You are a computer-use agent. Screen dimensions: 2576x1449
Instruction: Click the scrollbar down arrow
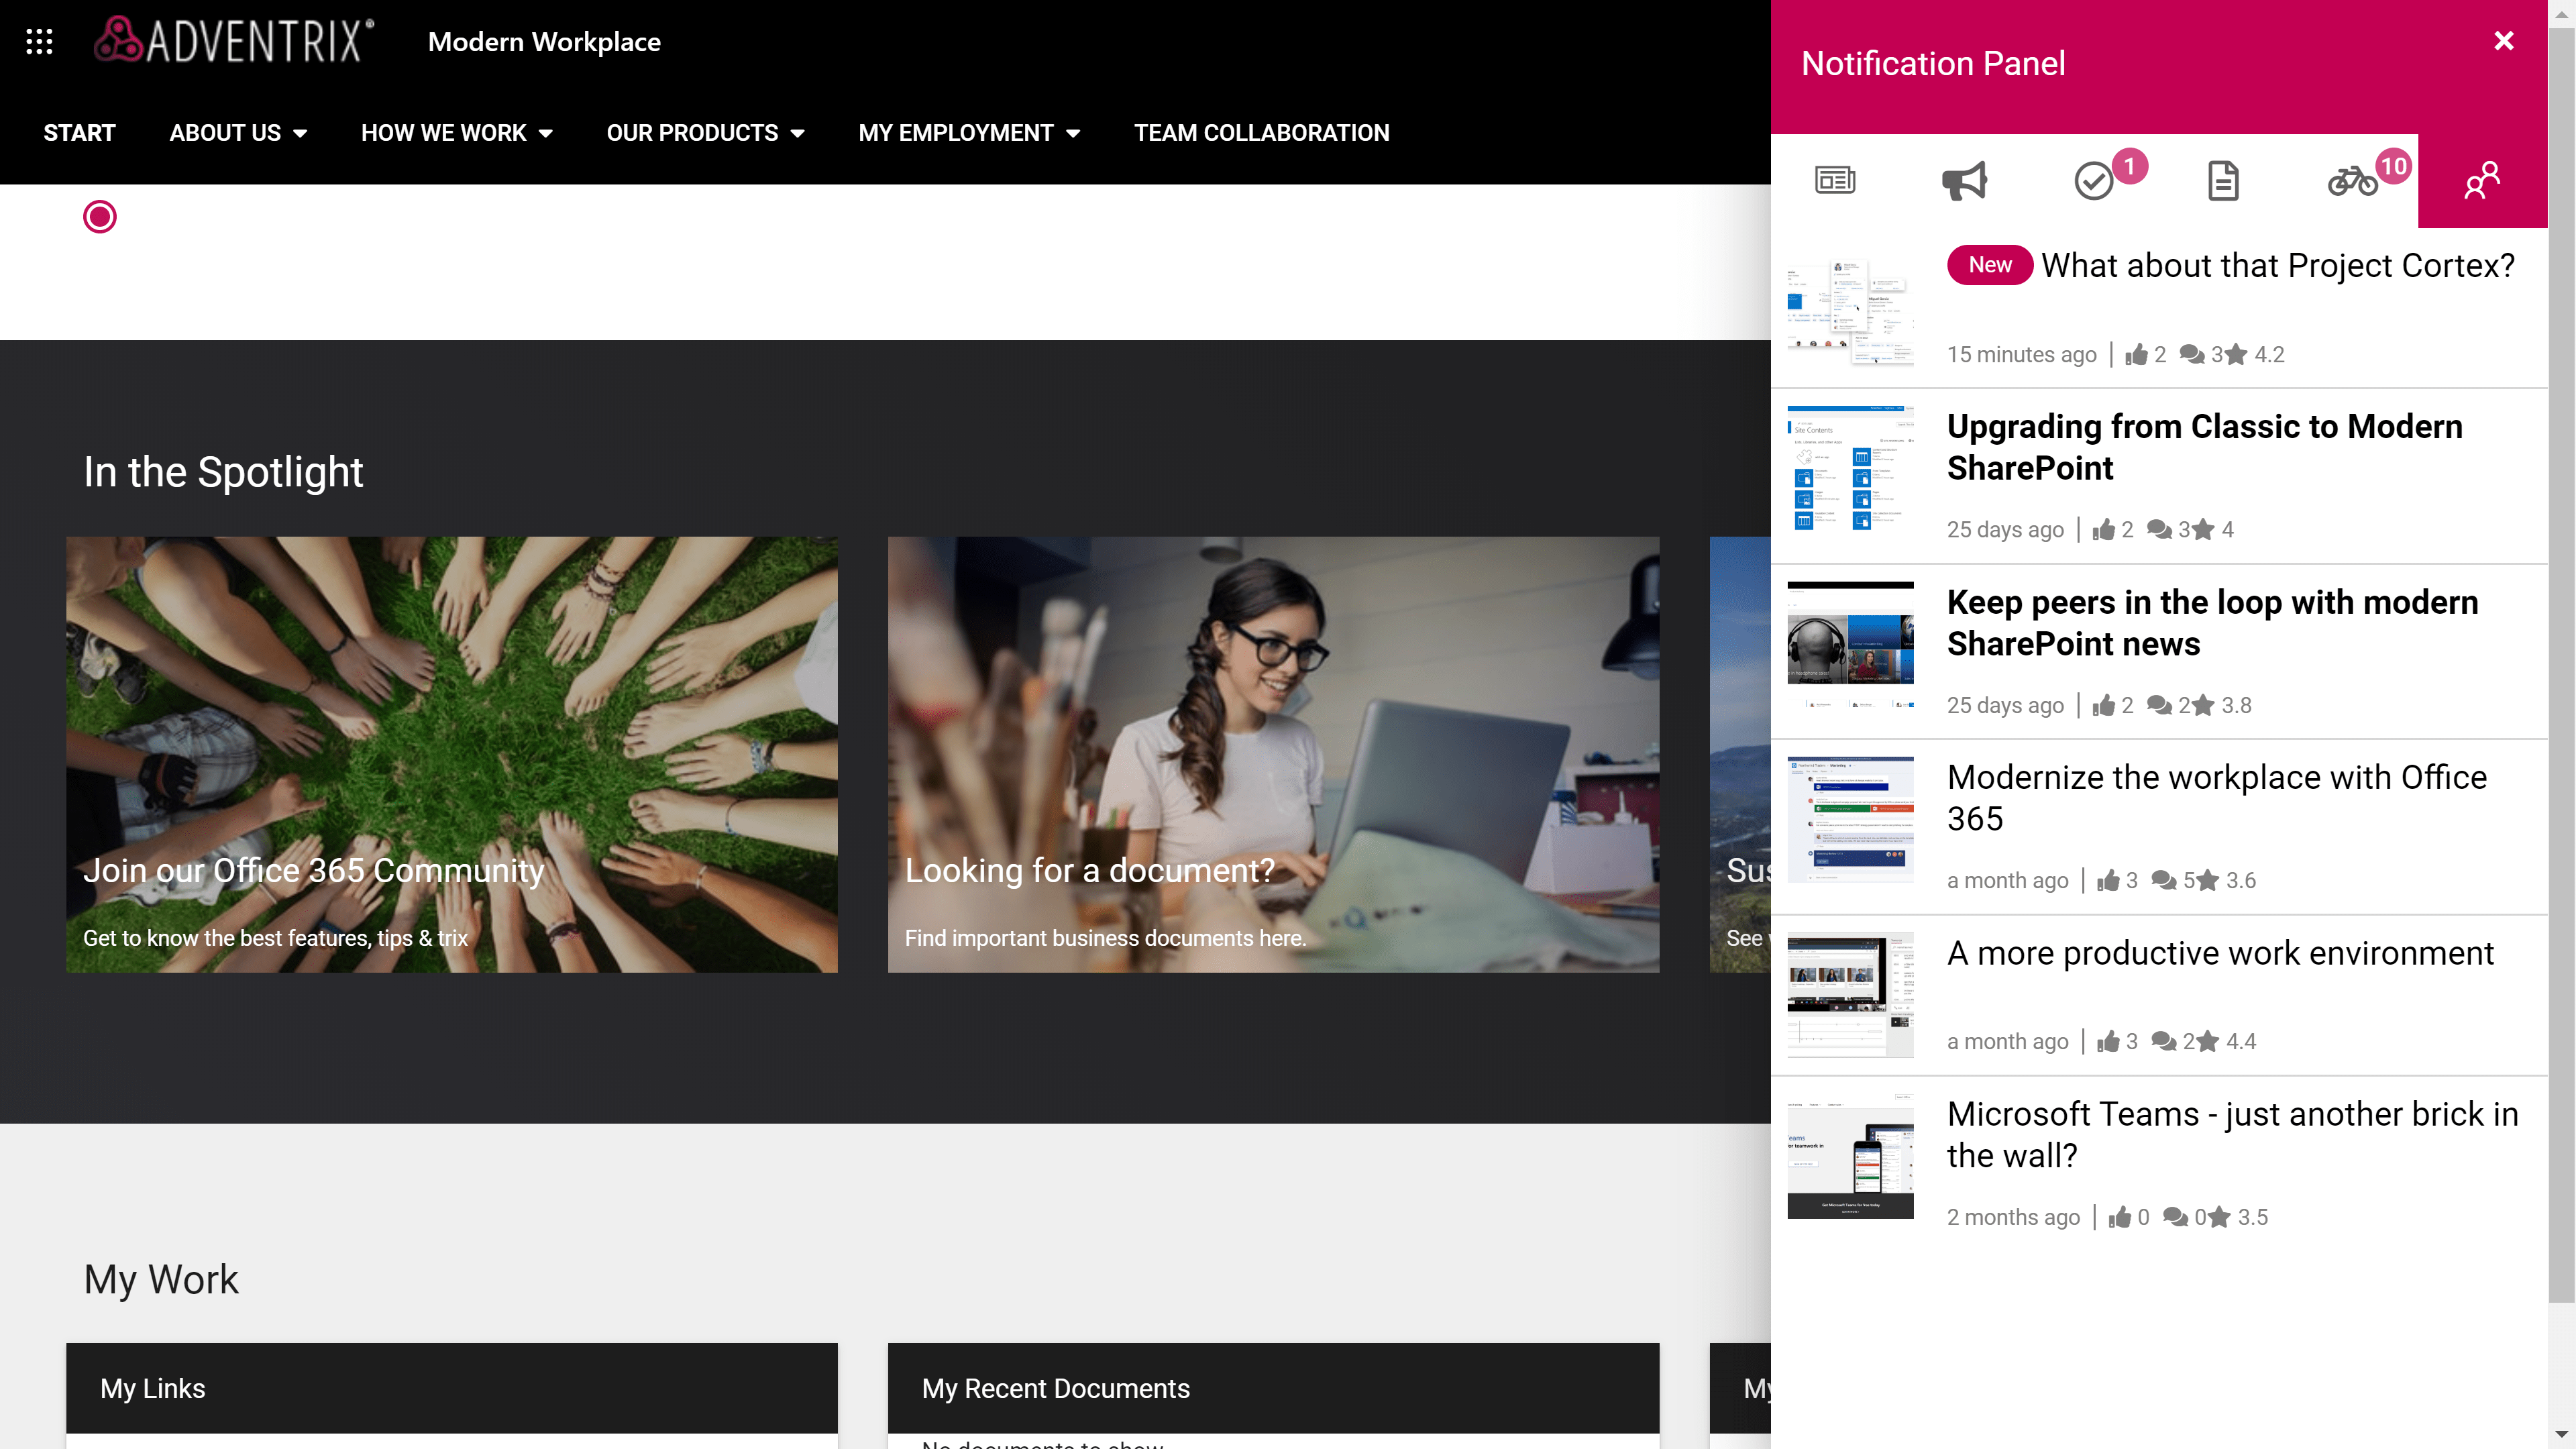coord(2561,1434)
